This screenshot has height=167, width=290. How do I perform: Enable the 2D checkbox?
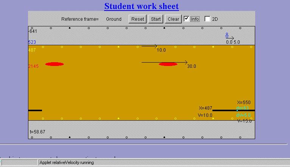tap(207, 19)
